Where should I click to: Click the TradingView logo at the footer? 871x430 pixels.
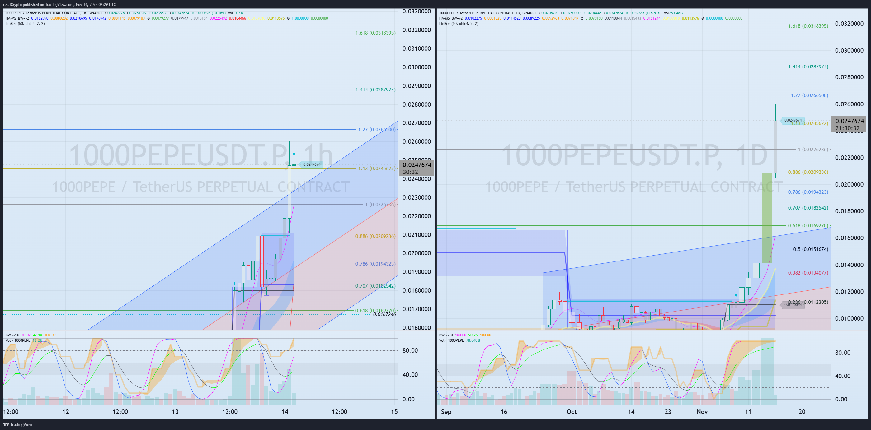tap(17, 424)
